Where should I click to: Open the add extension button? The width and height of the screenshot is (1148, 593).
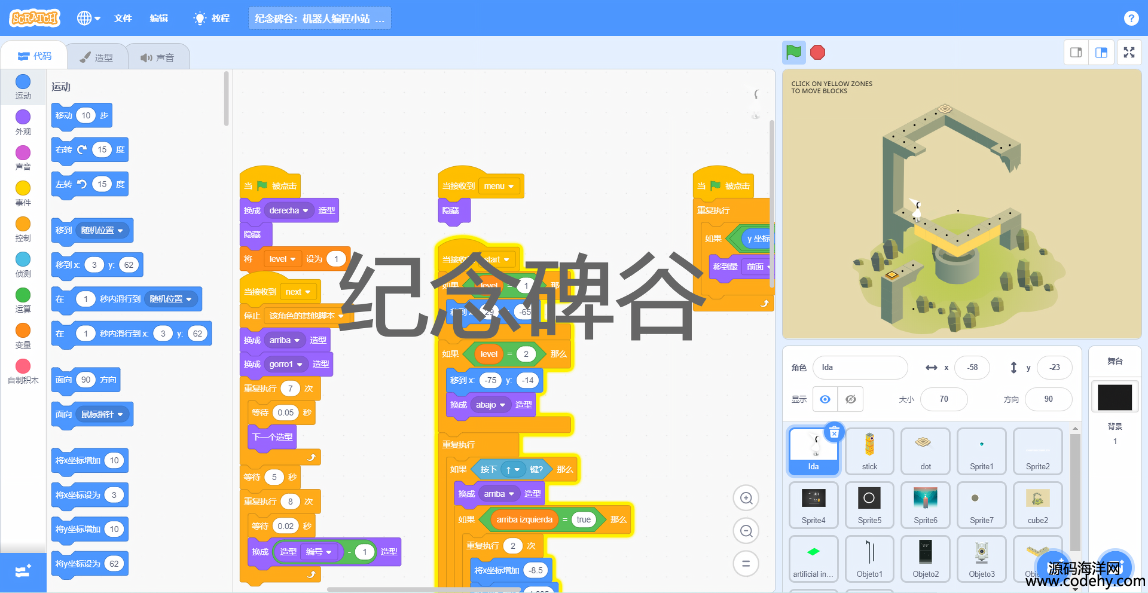(x=23, y=572)
